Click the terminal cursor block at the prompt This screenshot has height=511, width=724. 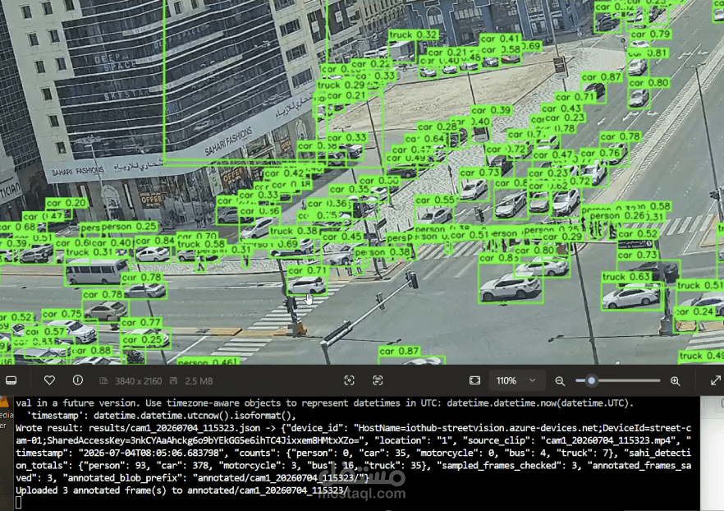tap(18, 503)
